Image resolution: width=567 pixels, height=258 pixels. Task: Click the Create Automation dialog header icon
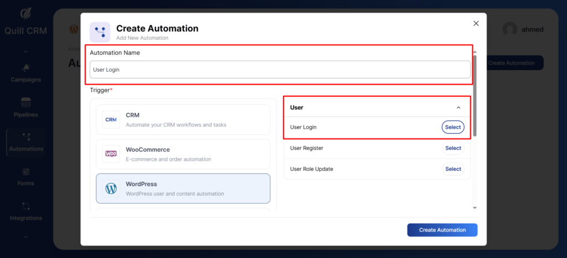coord(100,31)
